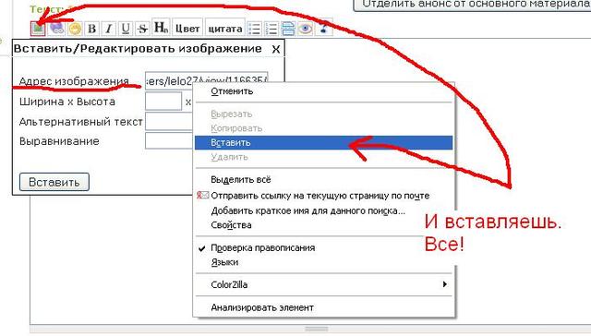This screenshot has height=336, width=591.
Task: Click the insert image toolbar icon
Action: point(38,29)
